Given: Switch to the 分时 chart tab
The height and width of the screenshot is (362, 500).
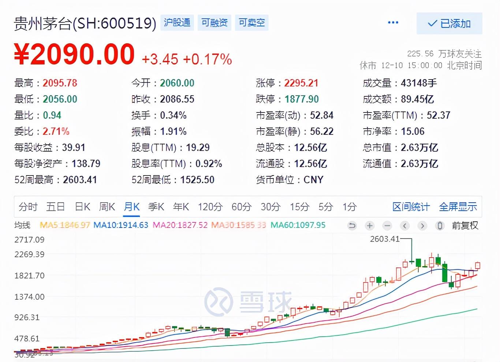Looking at the screenshot, I should [28, 207].
